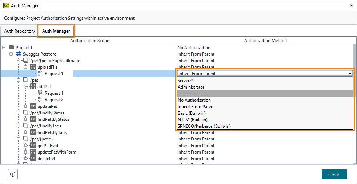Viewport: 357px width, 184px height.
Task: Click the /pet/{petId} resource icon
Action: click(26, 139)
